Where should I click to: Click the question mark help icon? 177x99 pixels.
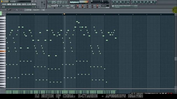(155, 2)
